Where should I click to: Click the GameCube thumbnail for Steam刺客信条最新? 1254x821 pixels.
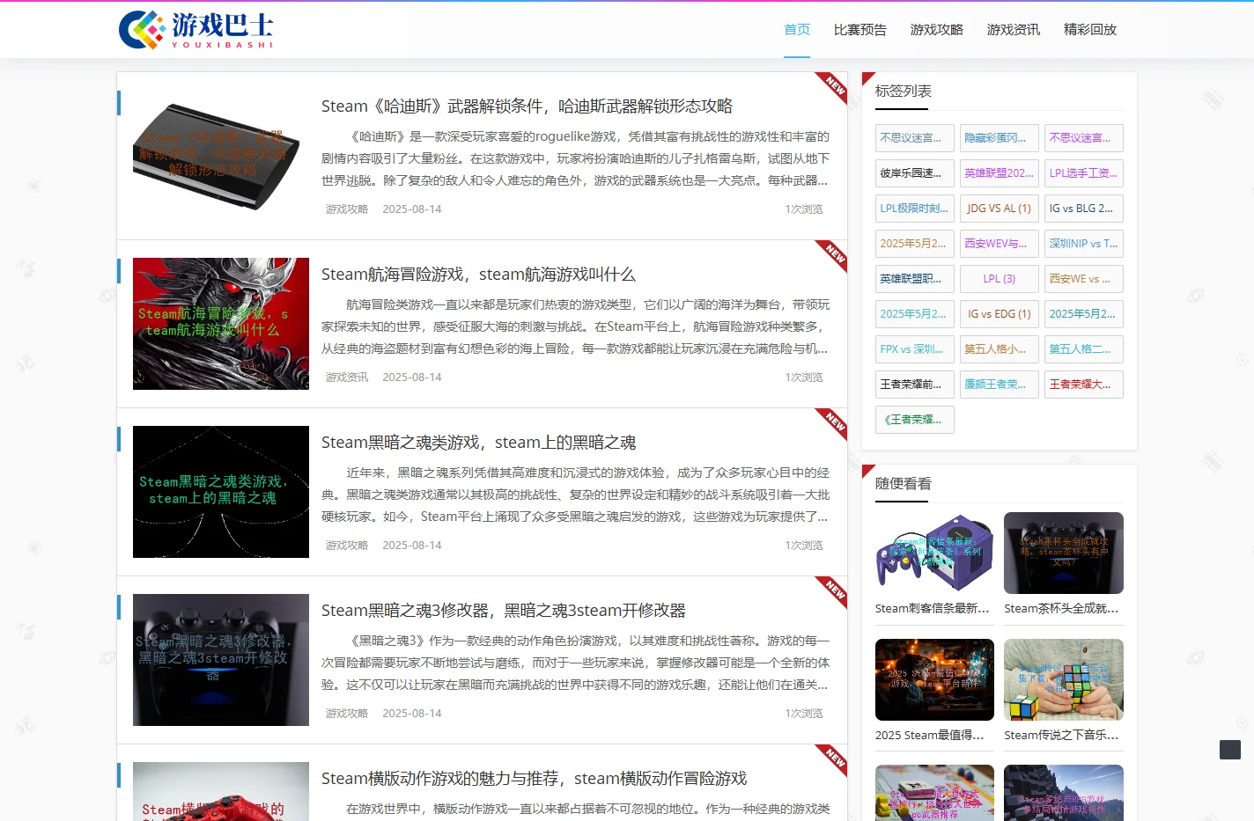934,553
